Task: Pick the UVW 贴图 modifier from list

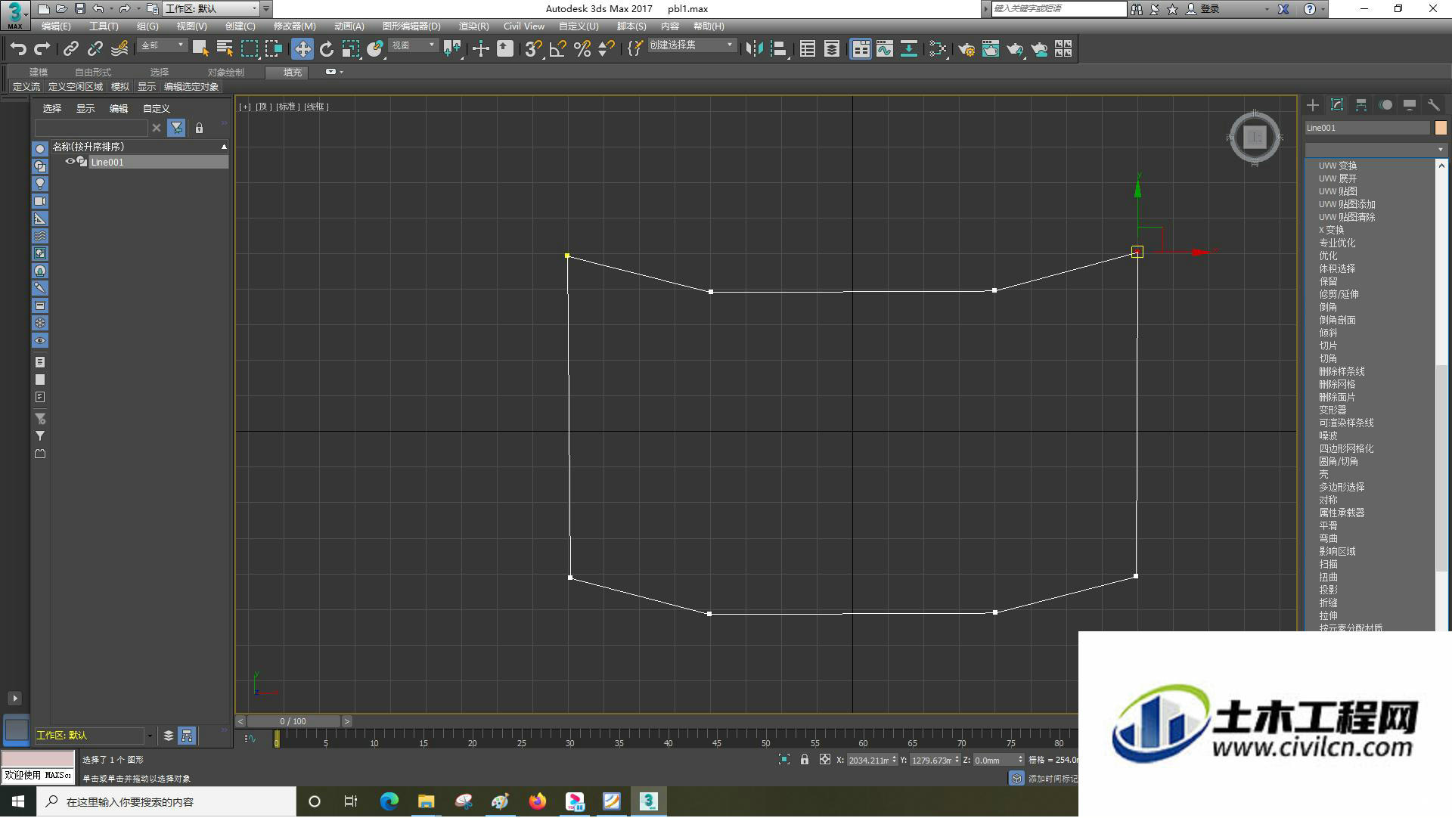Action: click(1338, 192)
